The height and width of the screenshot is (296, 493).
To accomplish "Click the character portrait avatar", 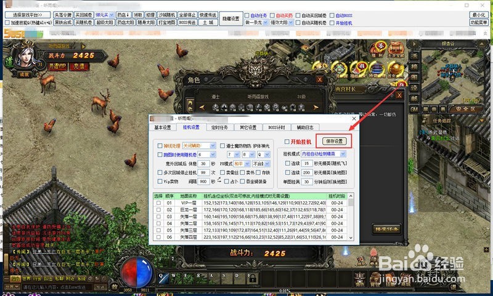I will pos(25,57).
